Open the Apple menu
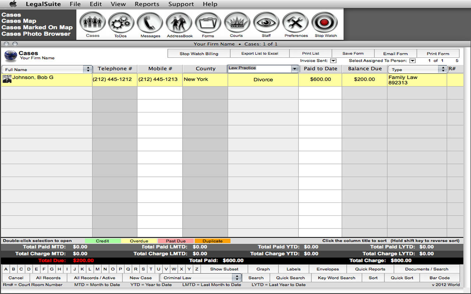The width and height of the screenshot is (471, 294). point(13,4)
